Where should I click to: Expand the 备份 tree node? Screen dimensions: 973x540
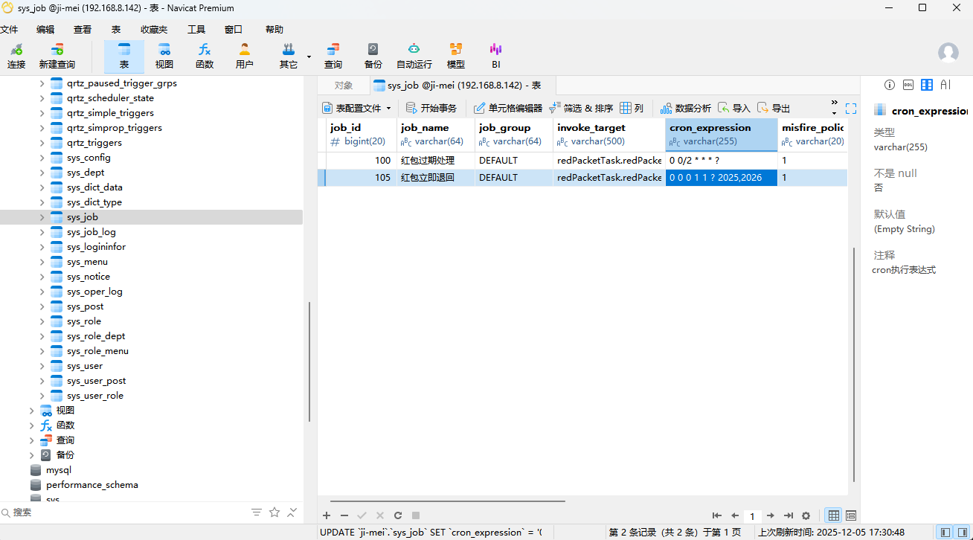(31, 455)
